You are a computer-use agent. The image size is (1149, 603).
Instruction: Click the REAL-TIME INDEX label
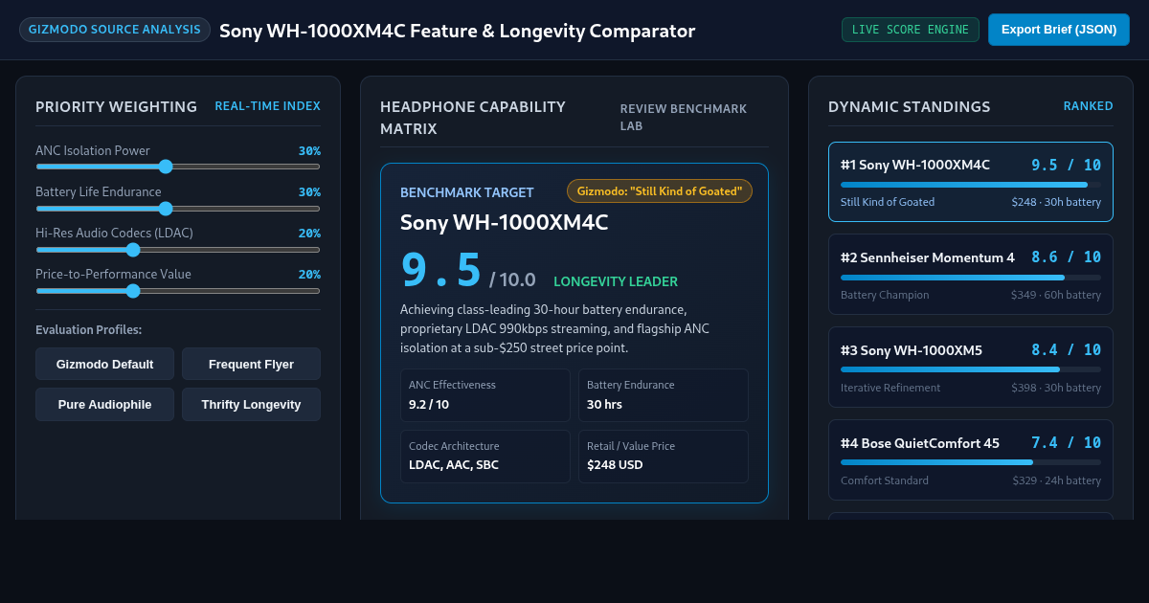pyautogui.click(x=267, y=106)
